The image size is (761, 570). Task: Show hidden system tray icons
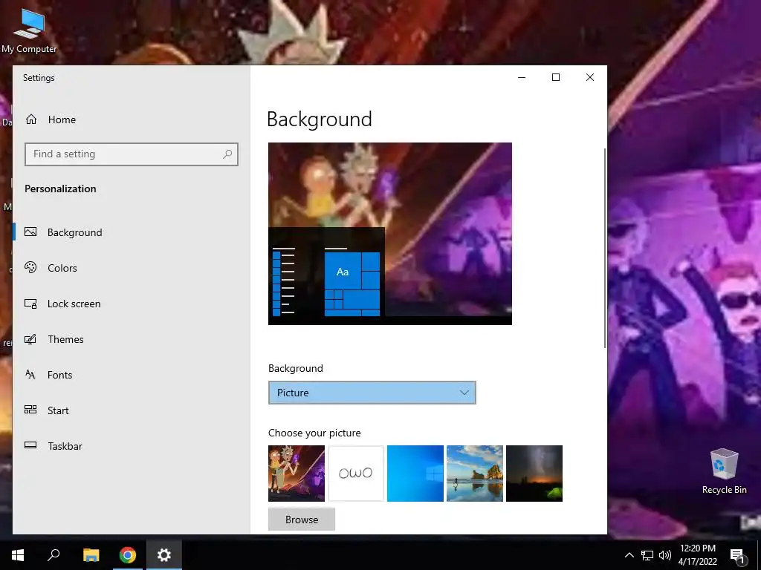pyautogui.click(x=629, y=555)
